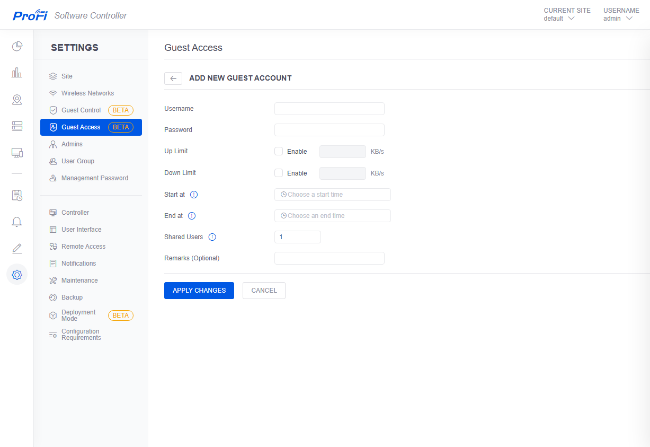Screen dimensions: 650x447
Task: Open the Maintenance settings page
Action: tap(79, 281)
